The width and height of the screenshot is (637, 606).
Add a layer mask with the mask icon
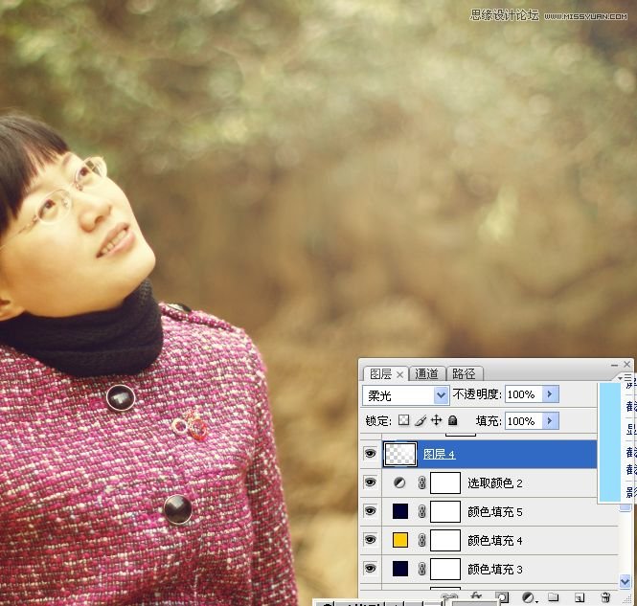coord(502,597)
